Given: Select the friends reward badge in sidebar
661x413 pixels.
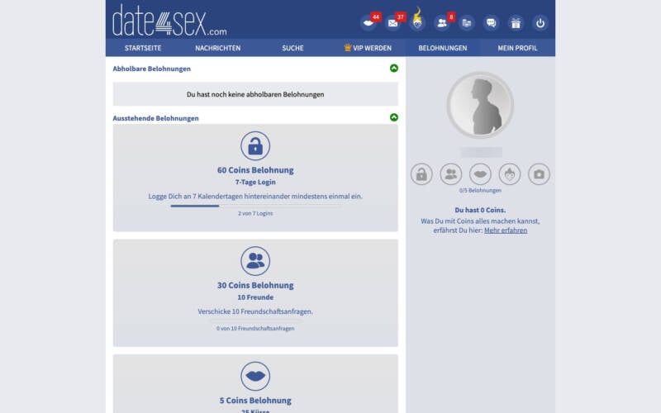Looking at the screenshot, I should [451, 174].
